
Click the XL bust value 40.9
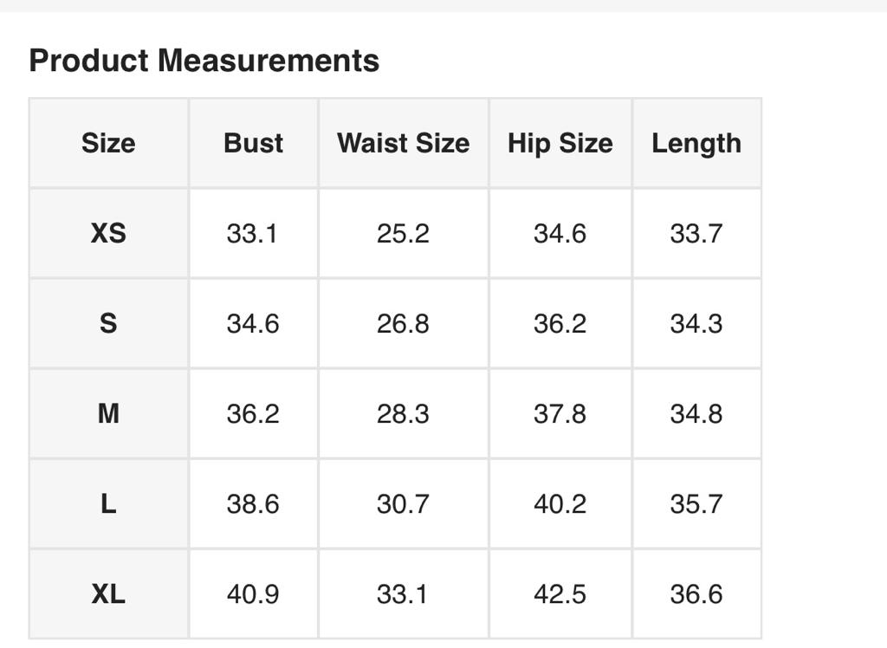[x=253, y=593]
